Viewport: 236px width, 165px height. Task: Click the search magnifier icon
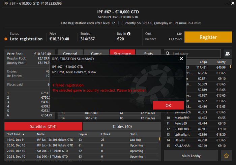tap(168, 53)
